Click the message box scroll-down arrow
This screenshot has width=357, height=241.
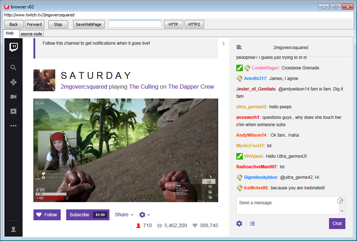(342, 211)
